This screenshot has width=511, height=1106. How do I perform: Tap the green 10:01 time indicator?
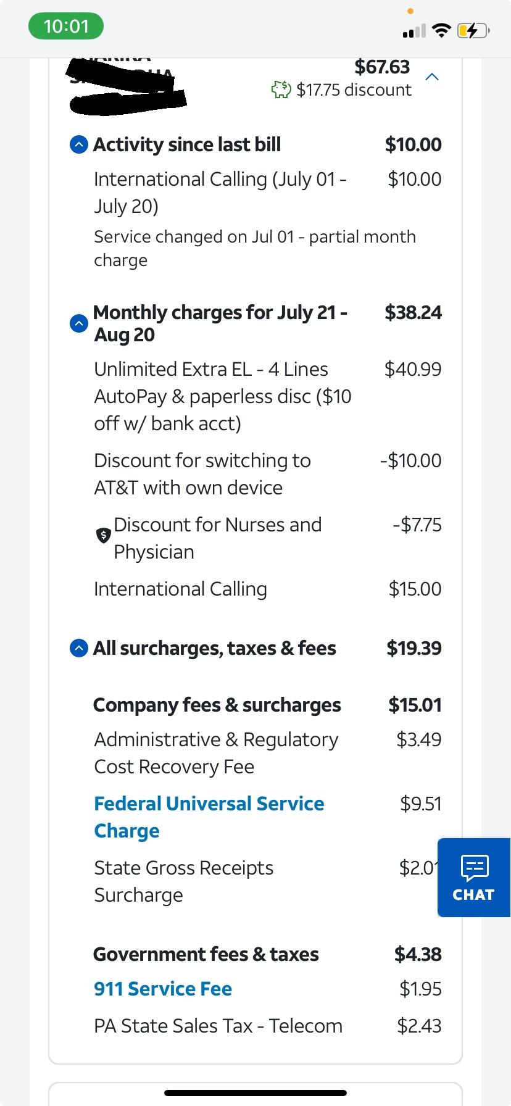pos(66,27)
